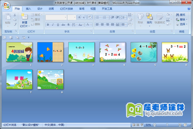Switch to Normal view in status bar
The height and width of the screenshot is (129, 193).
click(134, 125)
